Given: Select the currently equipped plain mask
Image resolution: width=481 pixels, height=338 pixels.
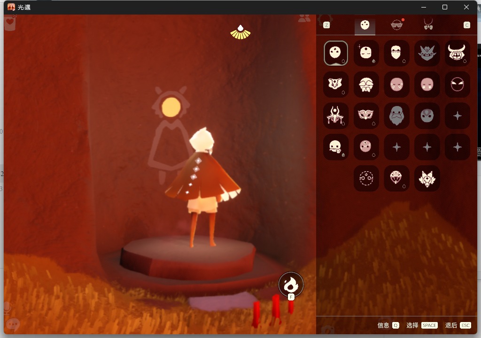Looking at the screenshot, I should (336, 53).
